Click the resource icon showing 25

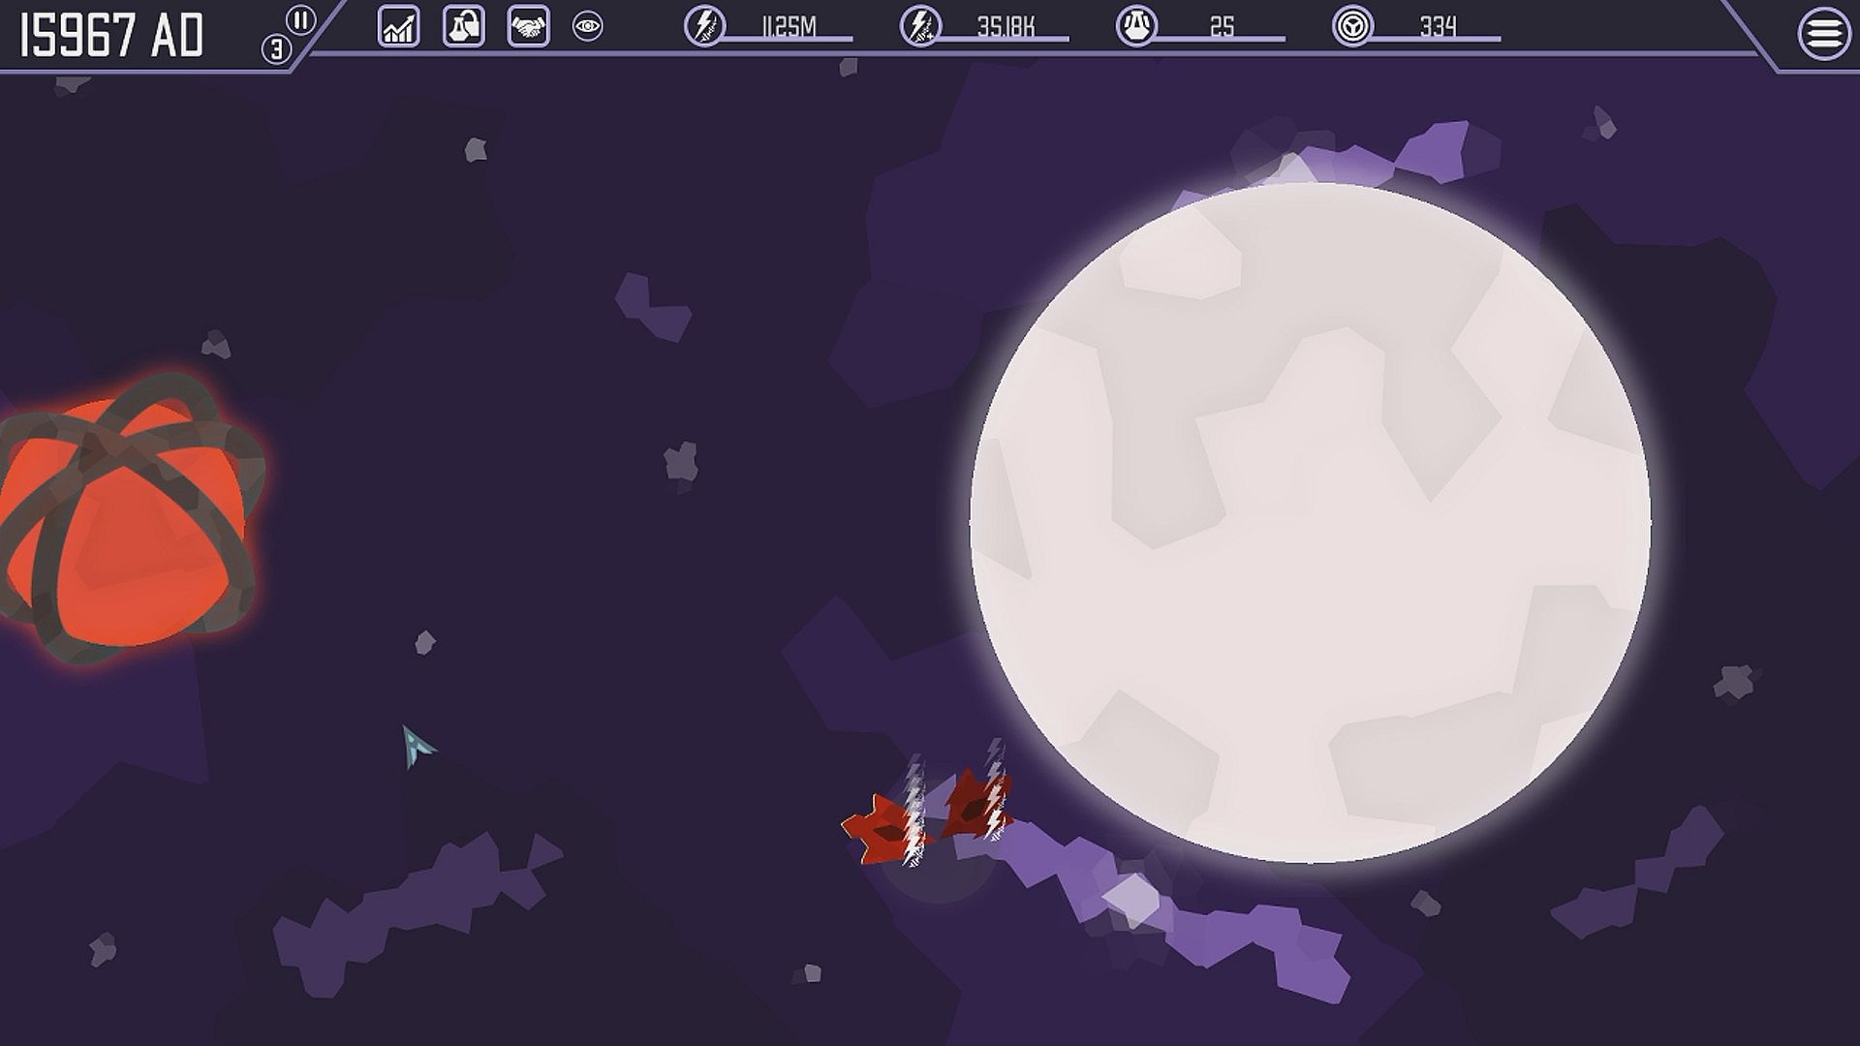tap(1135, 26)
